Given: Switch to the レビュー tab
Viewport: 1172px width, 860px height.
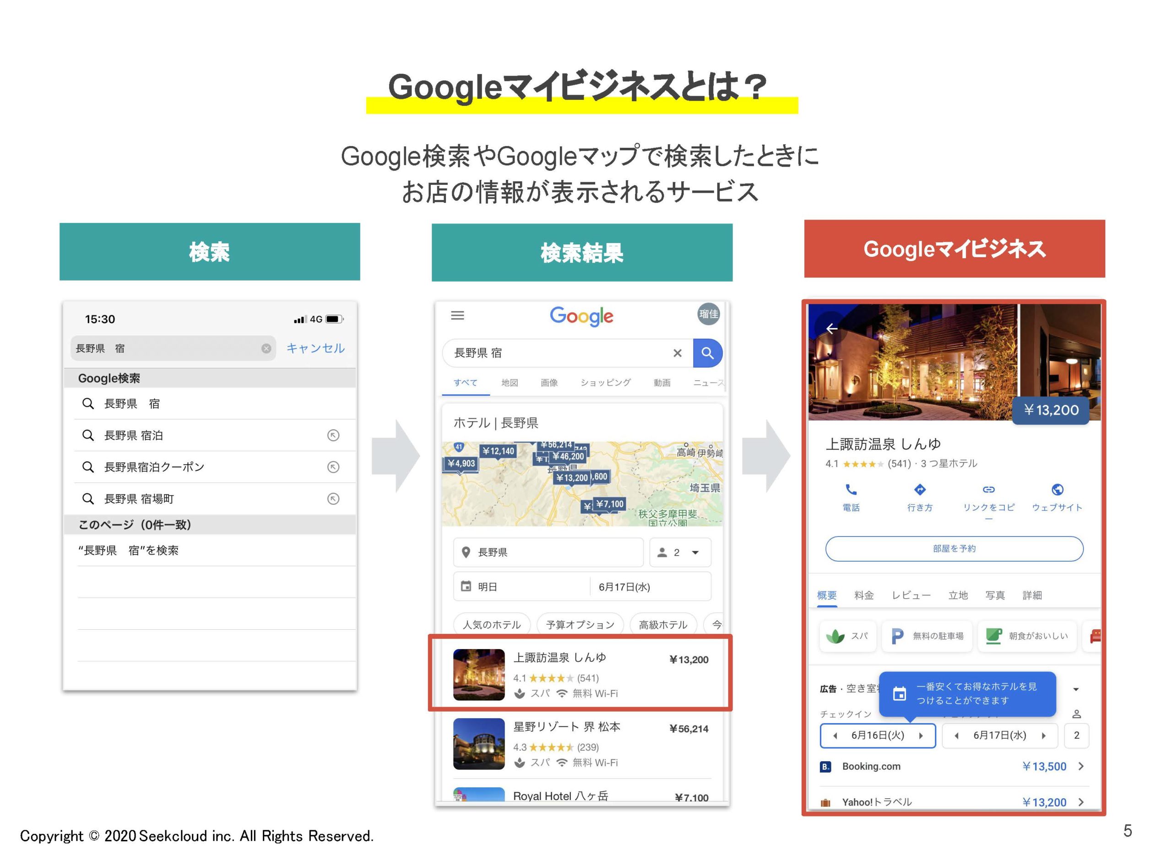Looking at the screenshot, I should 911,595.
